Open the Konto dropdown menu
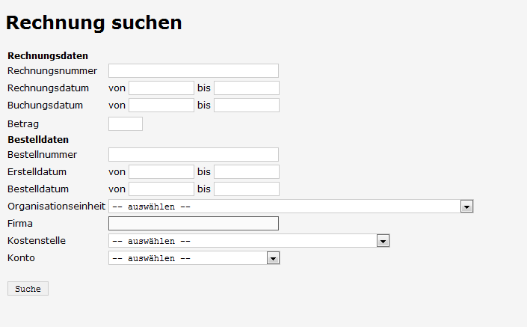This screenshot has height=327, width=527. (x=187, y=258)
